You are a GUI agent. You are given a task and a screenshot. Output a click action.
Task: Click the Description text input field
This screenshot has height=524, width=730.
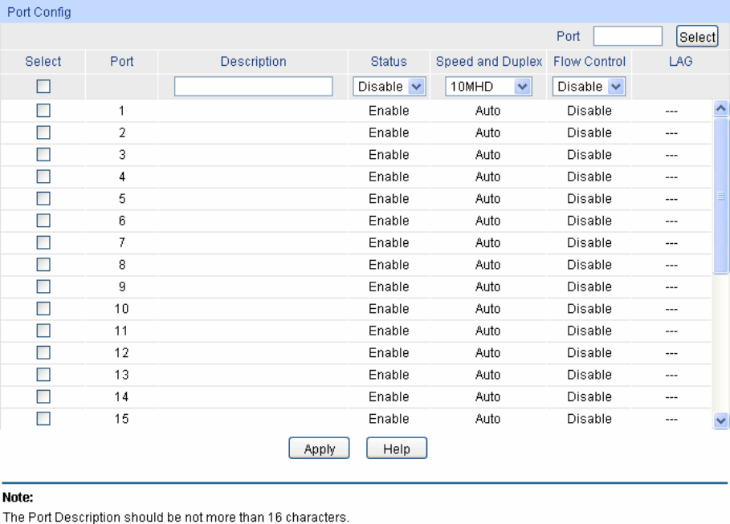pyautogui.click(x=253, y=87)
